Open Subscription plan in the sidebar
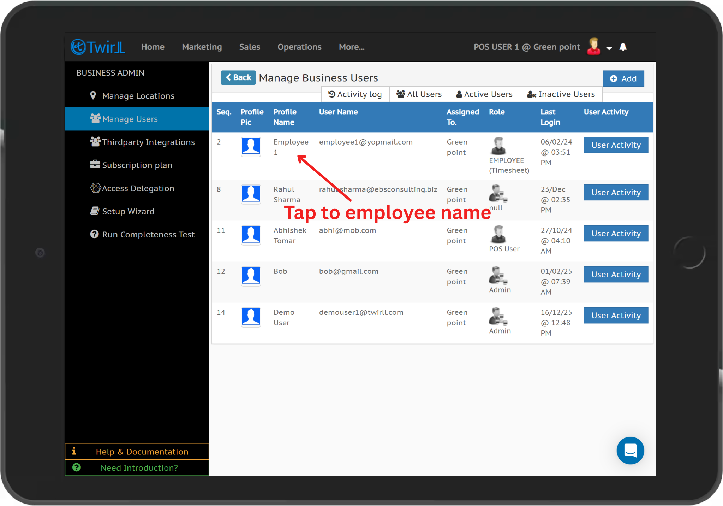The image size is (723, 506). pyautogui.click(x=137, y=165)
